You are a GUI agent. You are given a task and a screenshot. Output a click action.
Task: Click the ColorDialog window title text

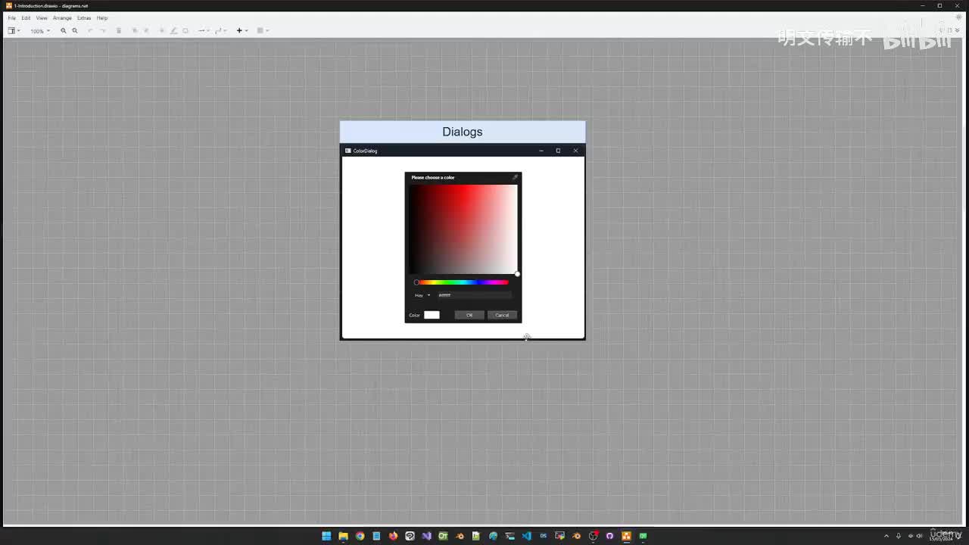[x=365, y=151]
